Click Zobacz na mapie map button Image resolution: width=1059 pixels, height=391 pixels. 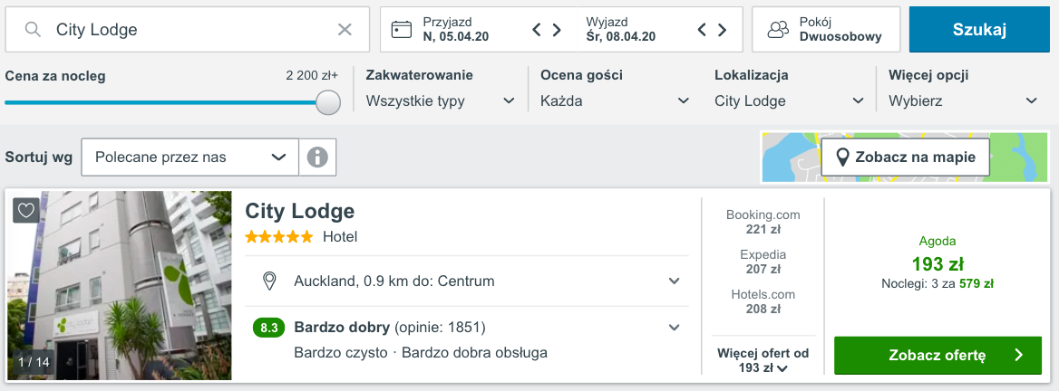[x=906, y=157]
